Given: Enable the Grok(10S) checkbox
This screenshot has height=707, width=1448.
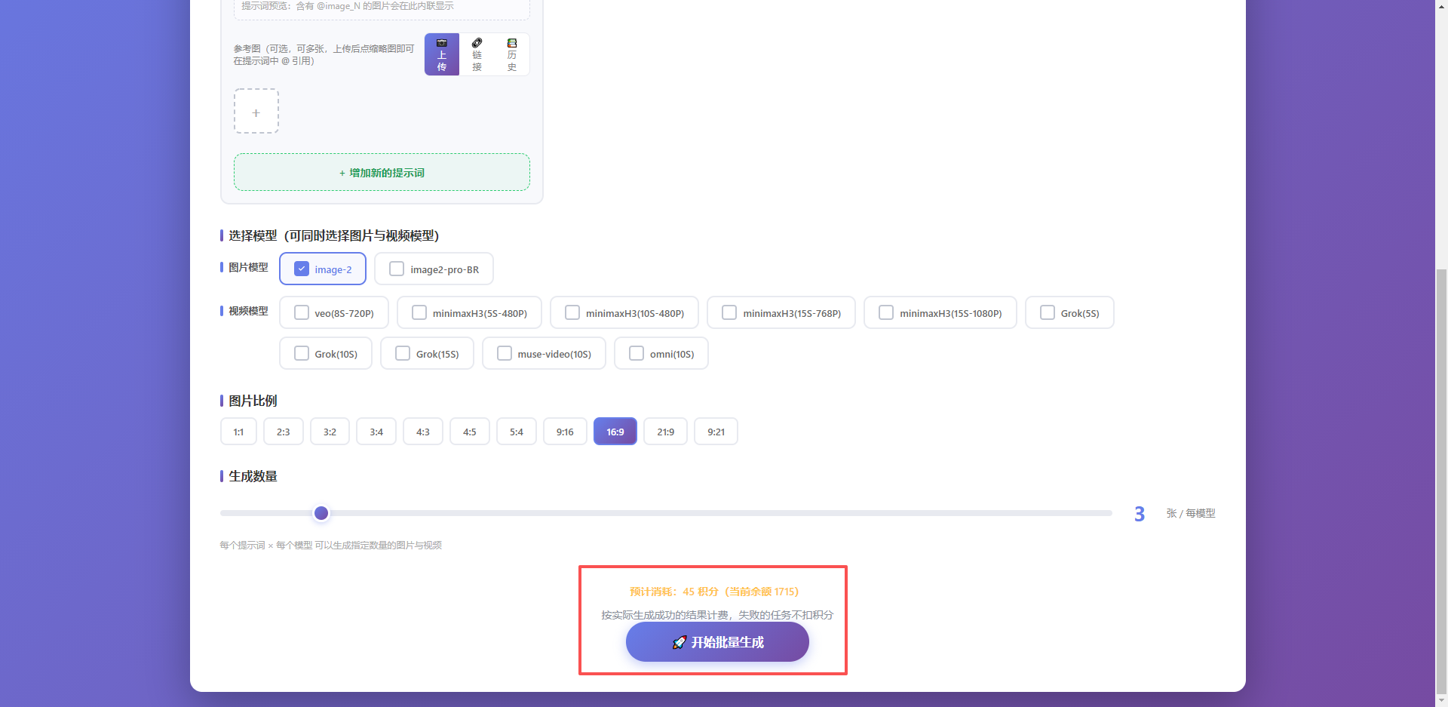Looking at the screenshot, I should pos(302,353).
